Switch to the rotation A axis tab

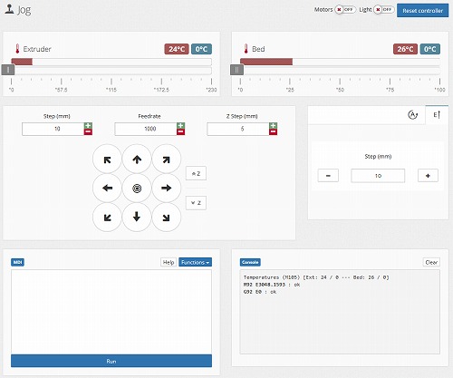413,115
